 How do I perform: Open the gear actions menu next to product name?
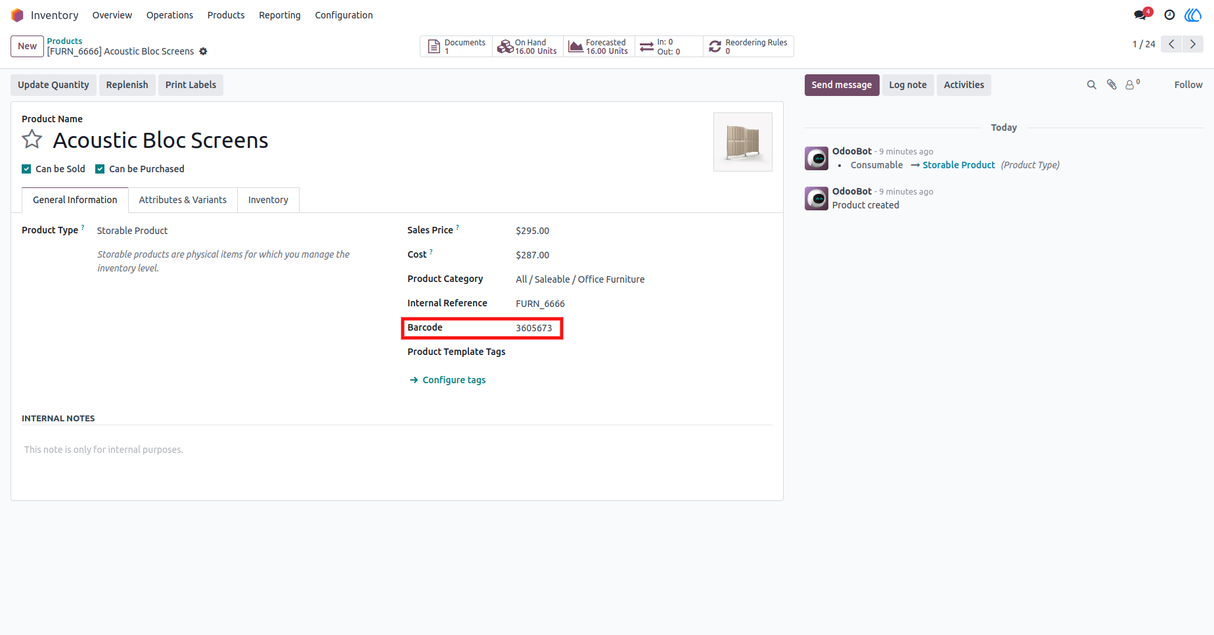tap(203, 51)
